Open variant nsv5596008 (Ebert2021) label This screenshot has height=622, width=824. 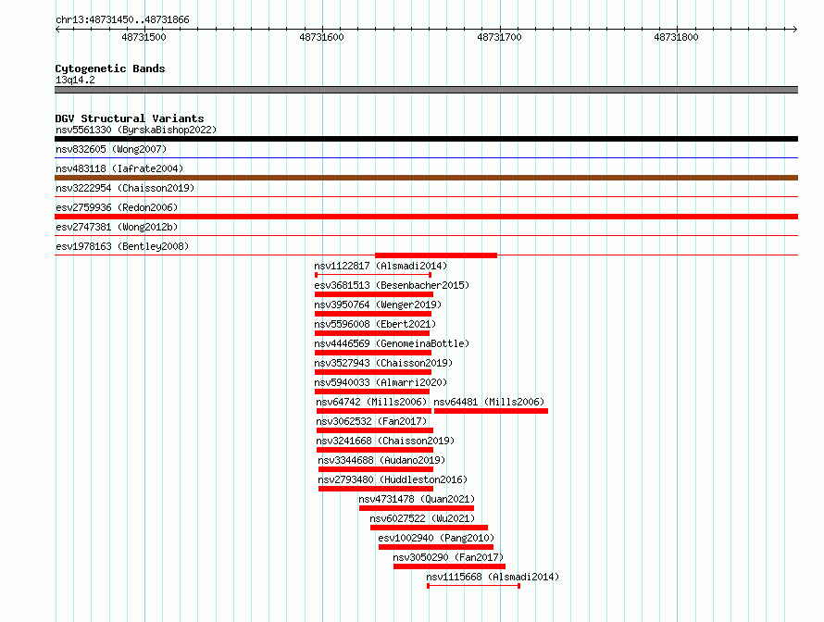pyautogui.click(x=375, y=324)
